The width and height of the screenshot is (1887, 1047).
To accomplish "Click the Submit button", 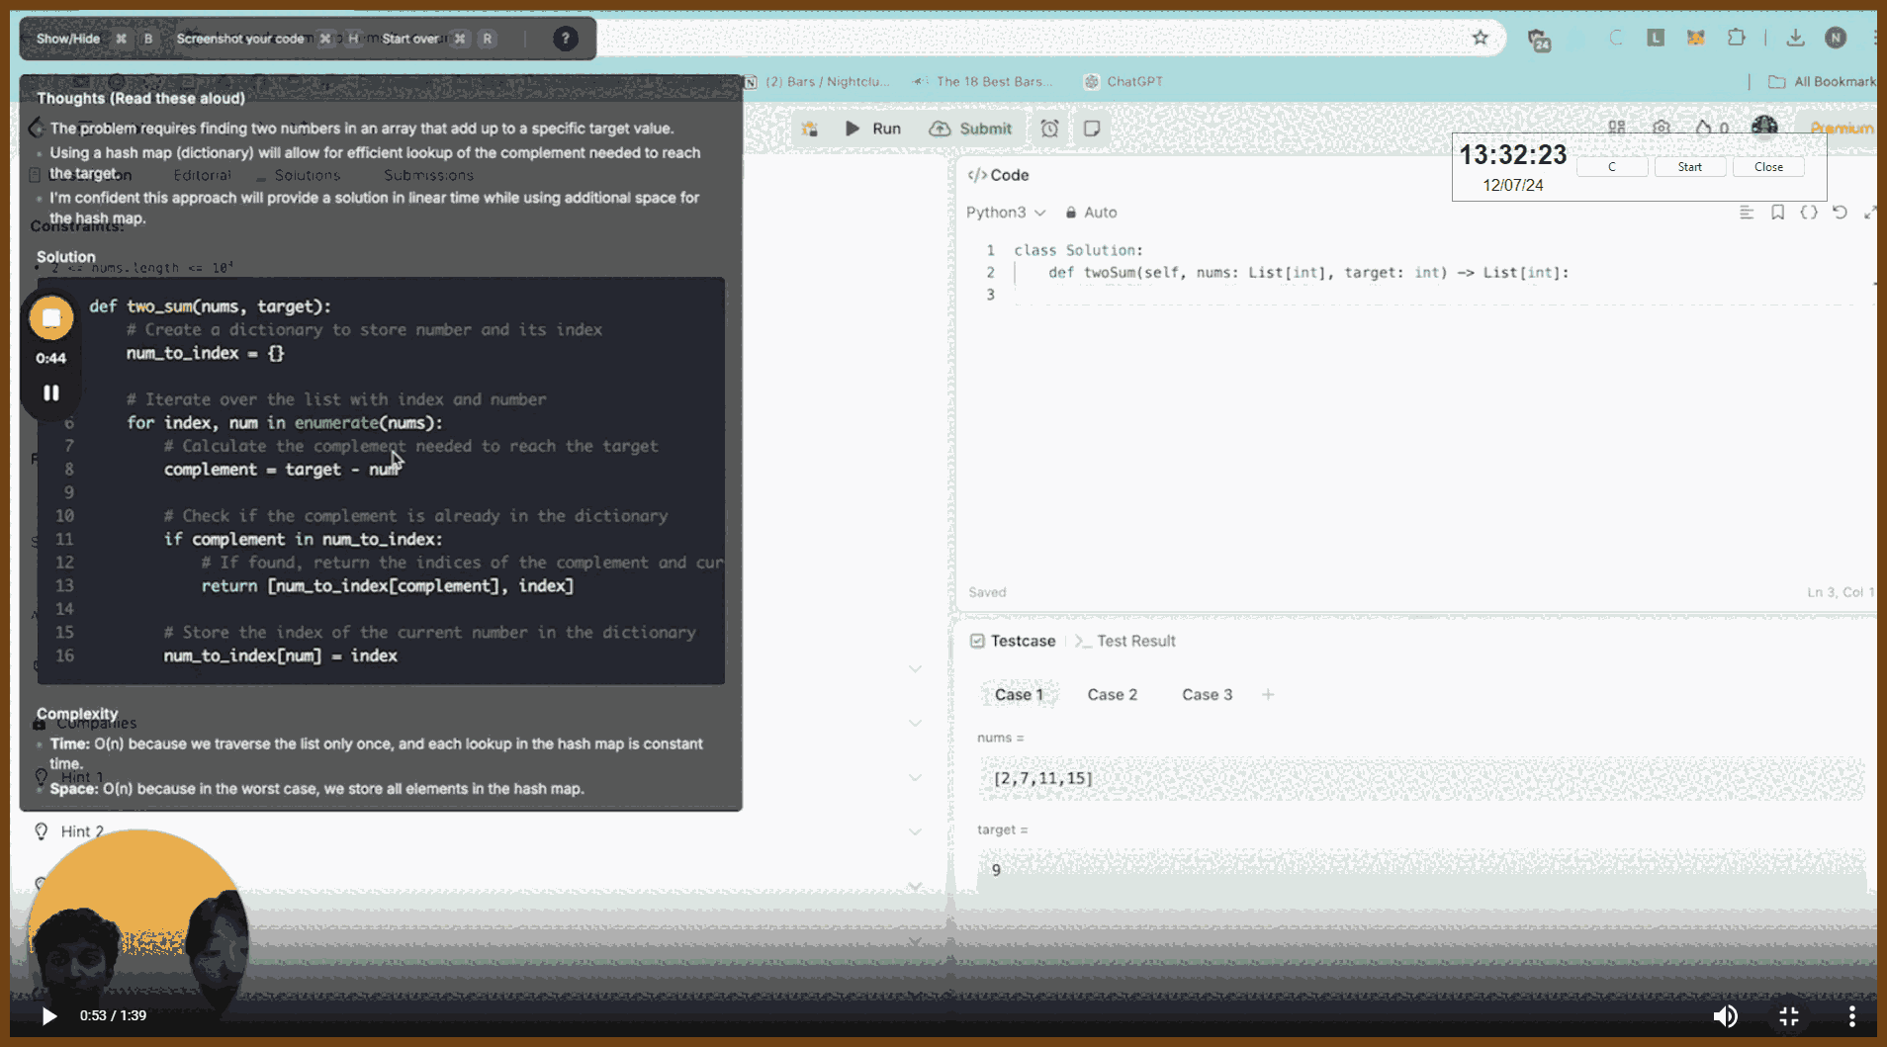I will coord(970,129).
